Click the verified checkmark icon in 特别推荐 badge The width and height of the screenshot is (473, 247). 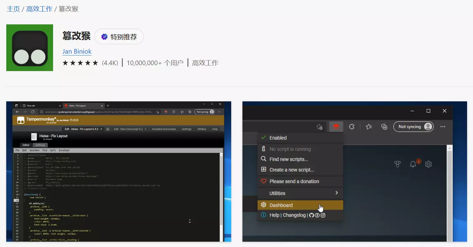[105, 37]
